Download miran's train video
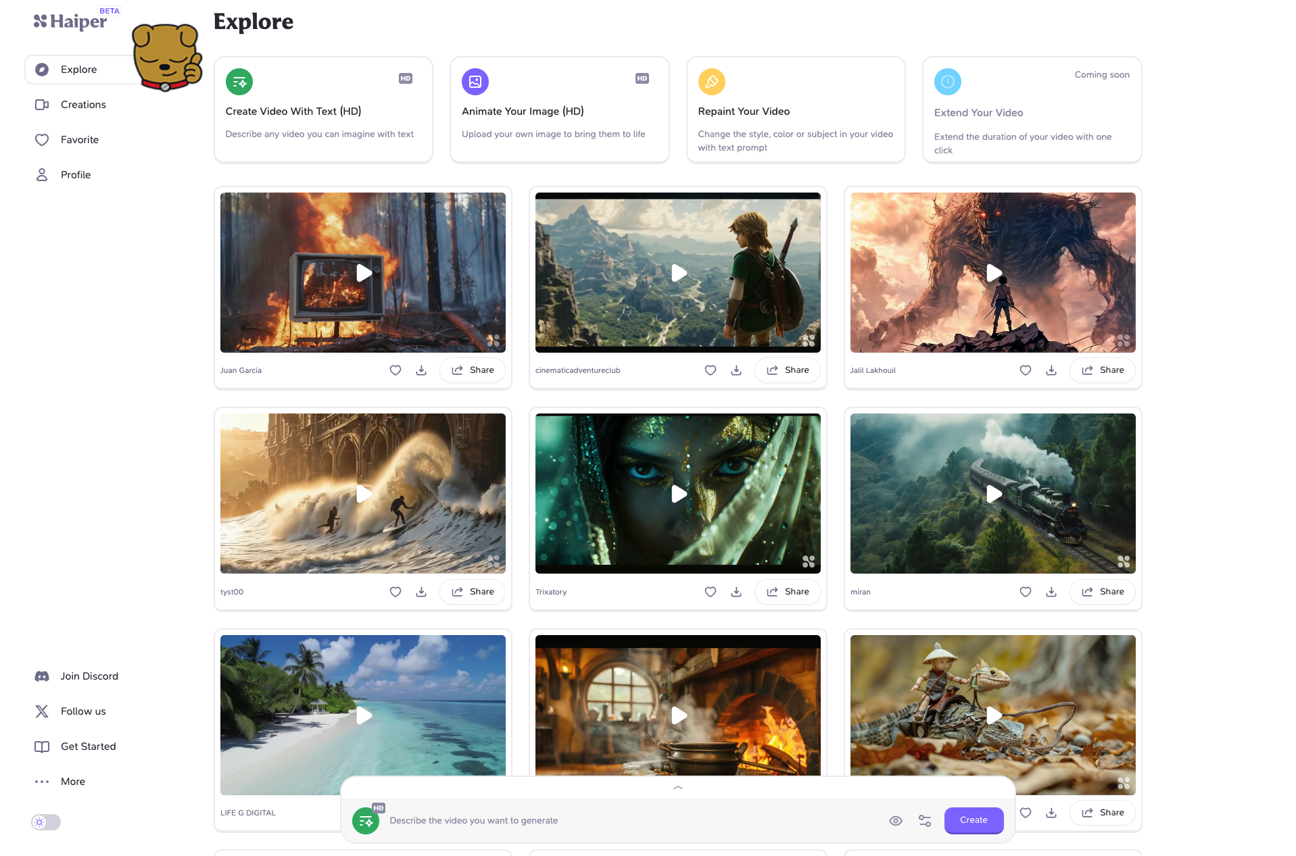The width and height of the screenshot is (1296, 856). pyautogui.click(x=1051, y=592)
